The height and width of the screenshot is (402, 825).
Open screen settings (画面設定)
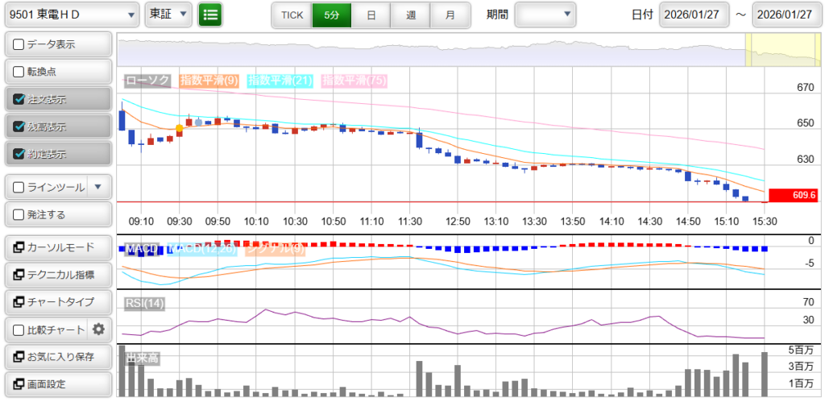click(58, 383)
